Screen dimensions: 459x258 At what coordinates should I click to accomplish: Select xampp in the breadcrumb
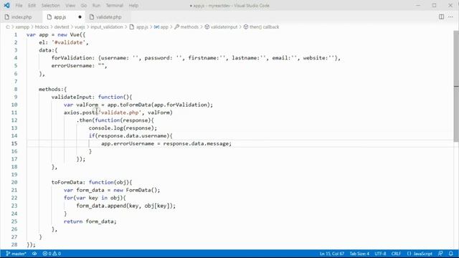tap(22, 27)
